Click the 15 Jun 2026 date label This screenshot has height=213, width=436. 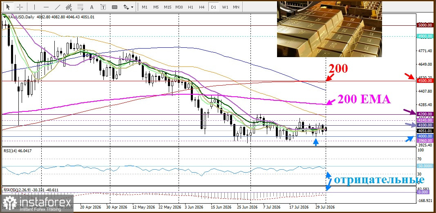tap(221, 207)
